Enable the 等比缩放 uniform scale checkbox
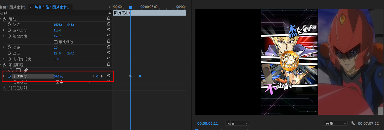The image size is (384, 130). (56, 42)
